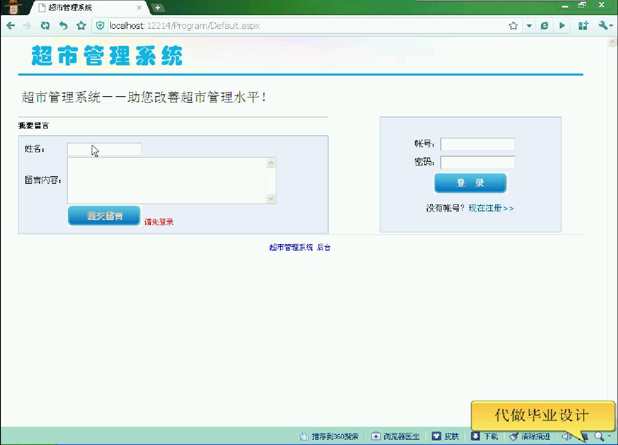This screenshot has height=445, width=618.
Task: Click the play arrow toolbar icon
Action: [562, 26]
